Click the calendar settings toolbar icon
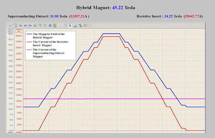This screenshot has height=138, width=215. [x=15, y=26]
